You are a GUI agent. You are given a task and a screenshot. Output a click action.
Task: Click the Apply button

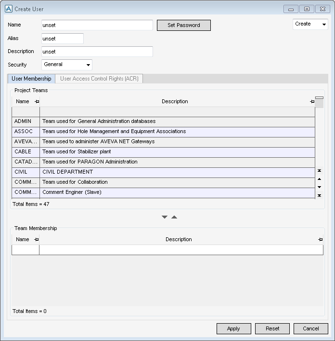click(x=233, y=328)
